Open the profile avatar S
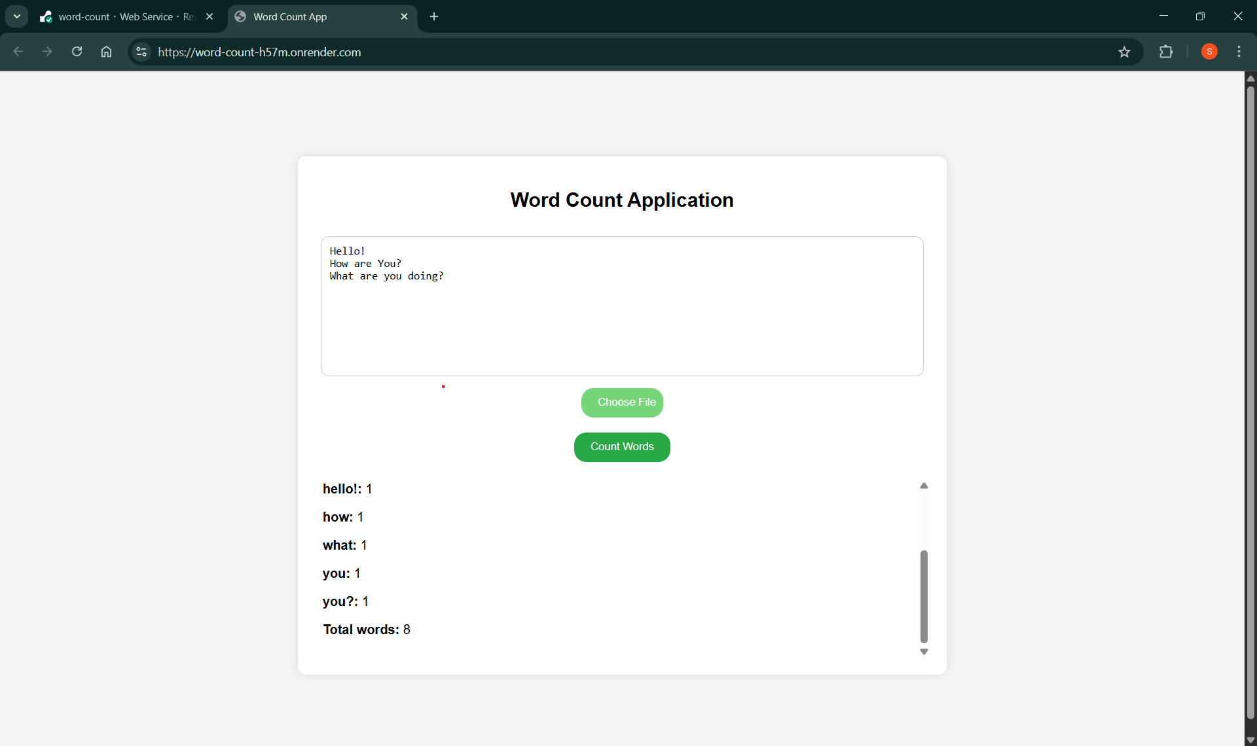Viewport: 1257px width, 746px height. pyautogui.click(x=1209, y=52)
